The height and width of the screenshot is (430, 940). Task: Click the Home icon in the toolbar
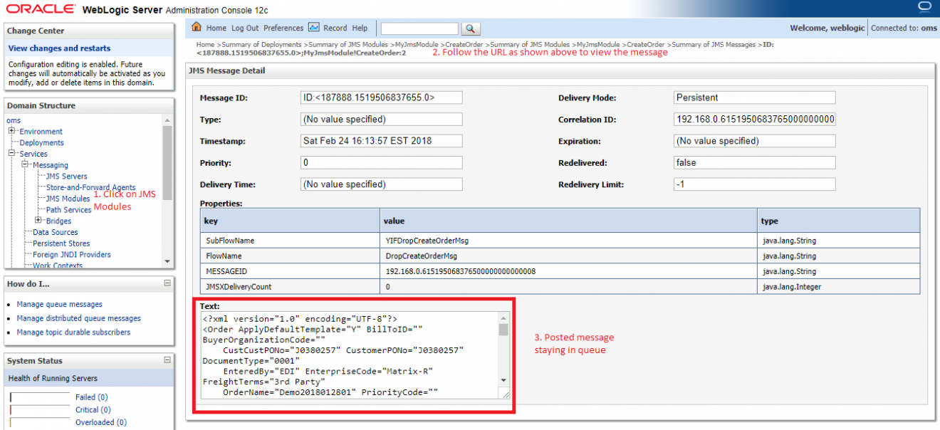click(x=195, y=27)
